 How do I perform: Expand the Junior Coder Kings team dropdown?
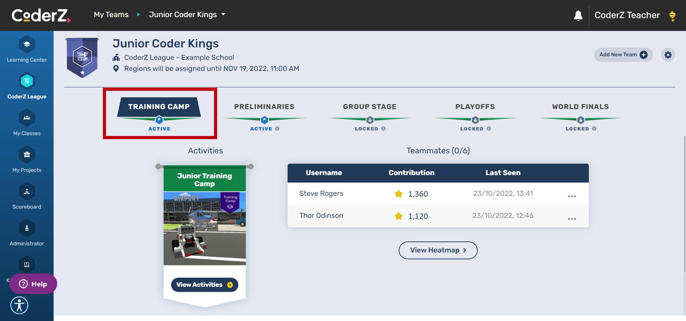pyautogui.click(x=223, y=15)
